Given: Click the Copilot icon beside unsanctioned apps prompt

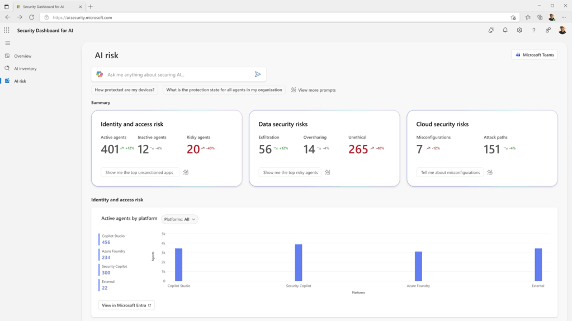Looking at the screenshot, I should tap(186, 172).
